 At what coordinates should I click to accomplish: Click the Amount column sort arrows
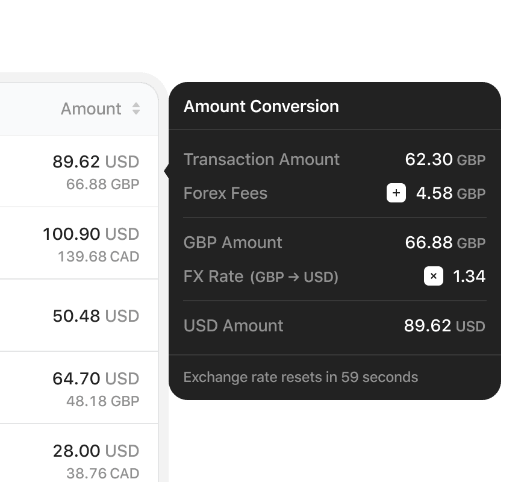[x=136, y=109]
